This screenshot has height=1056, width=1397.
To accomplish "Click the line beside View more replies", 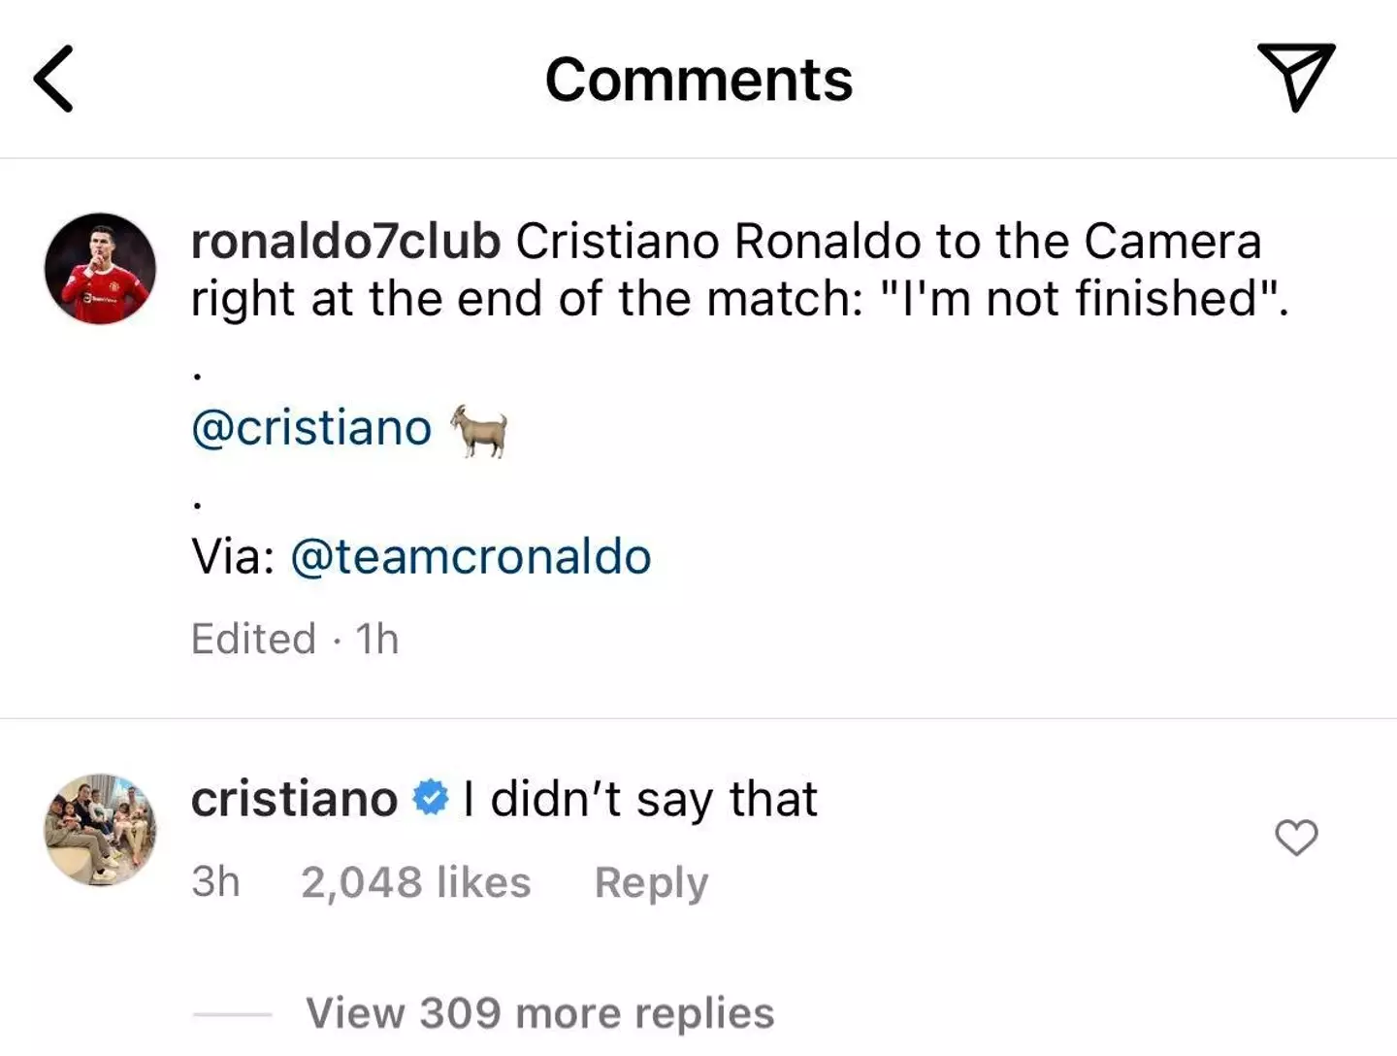I will click(x=232, y=1015).
